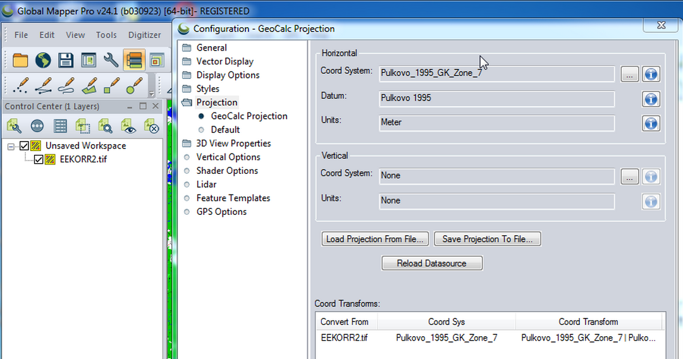This screenshot has height=359, width=683.
Task: Show info for vertical Coord System
Action: pyautogui.click(x=651, y=177)
